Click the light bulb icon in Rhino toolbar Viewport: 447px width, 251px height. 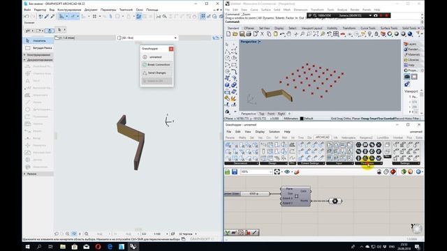(x=369, y=34)
